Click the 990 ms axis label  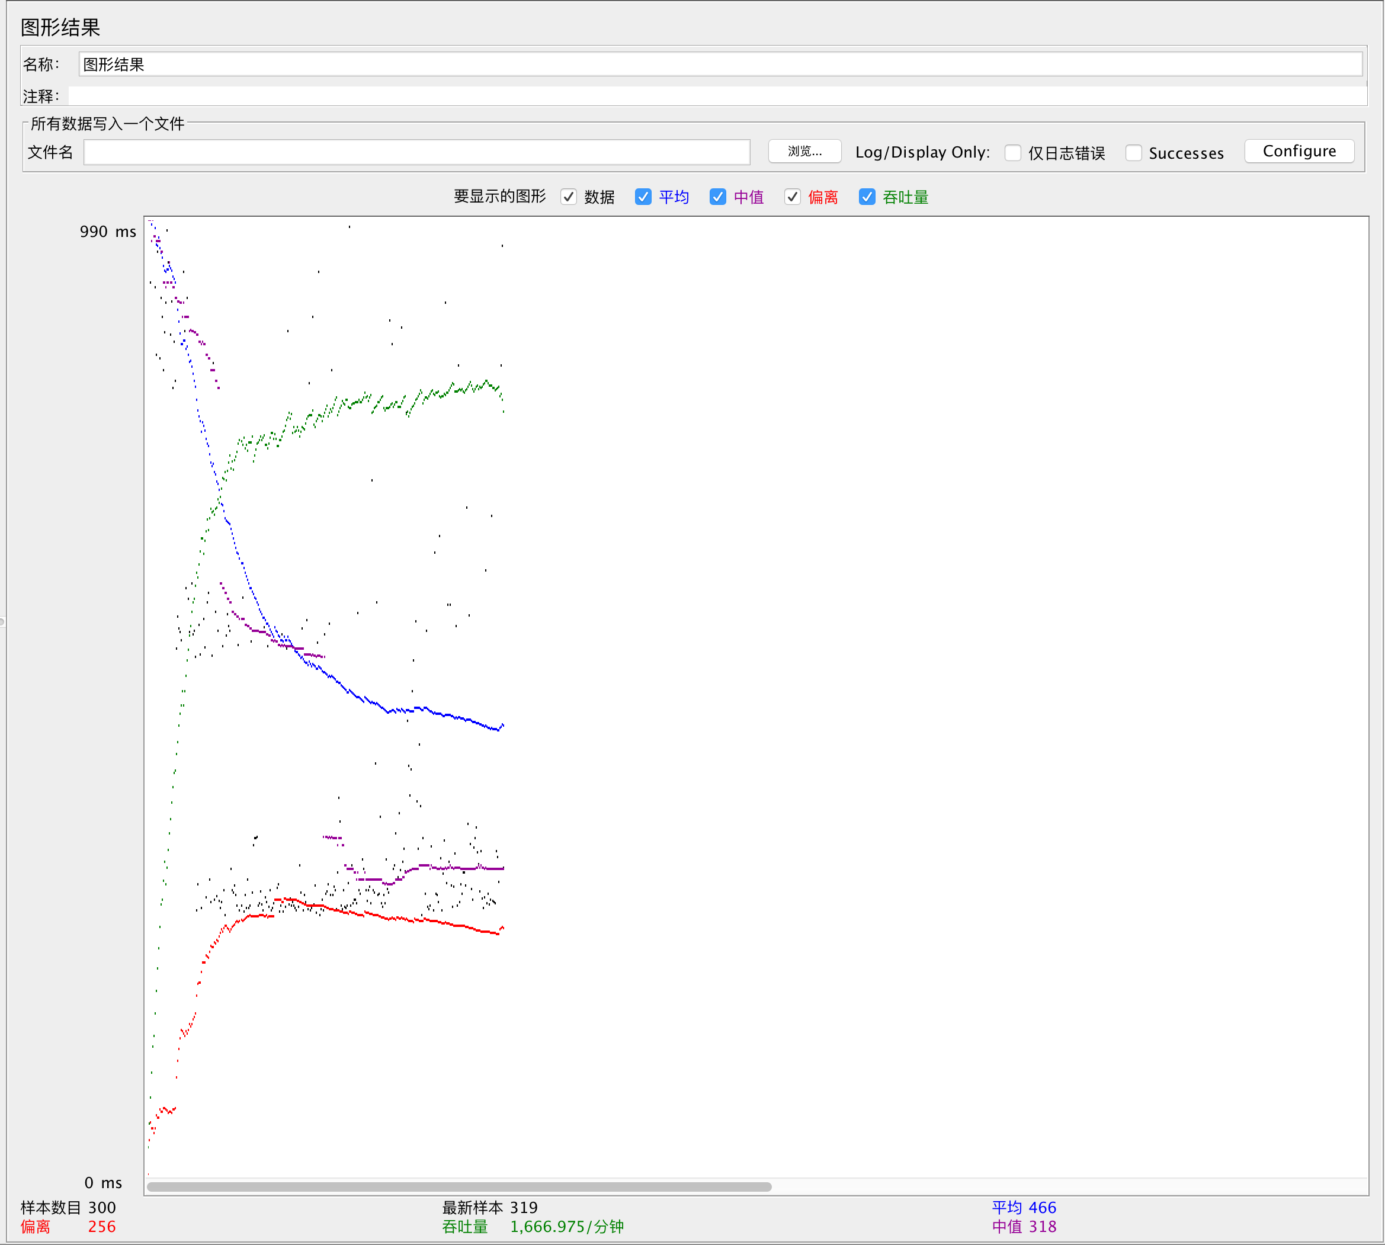pos(107,232)
